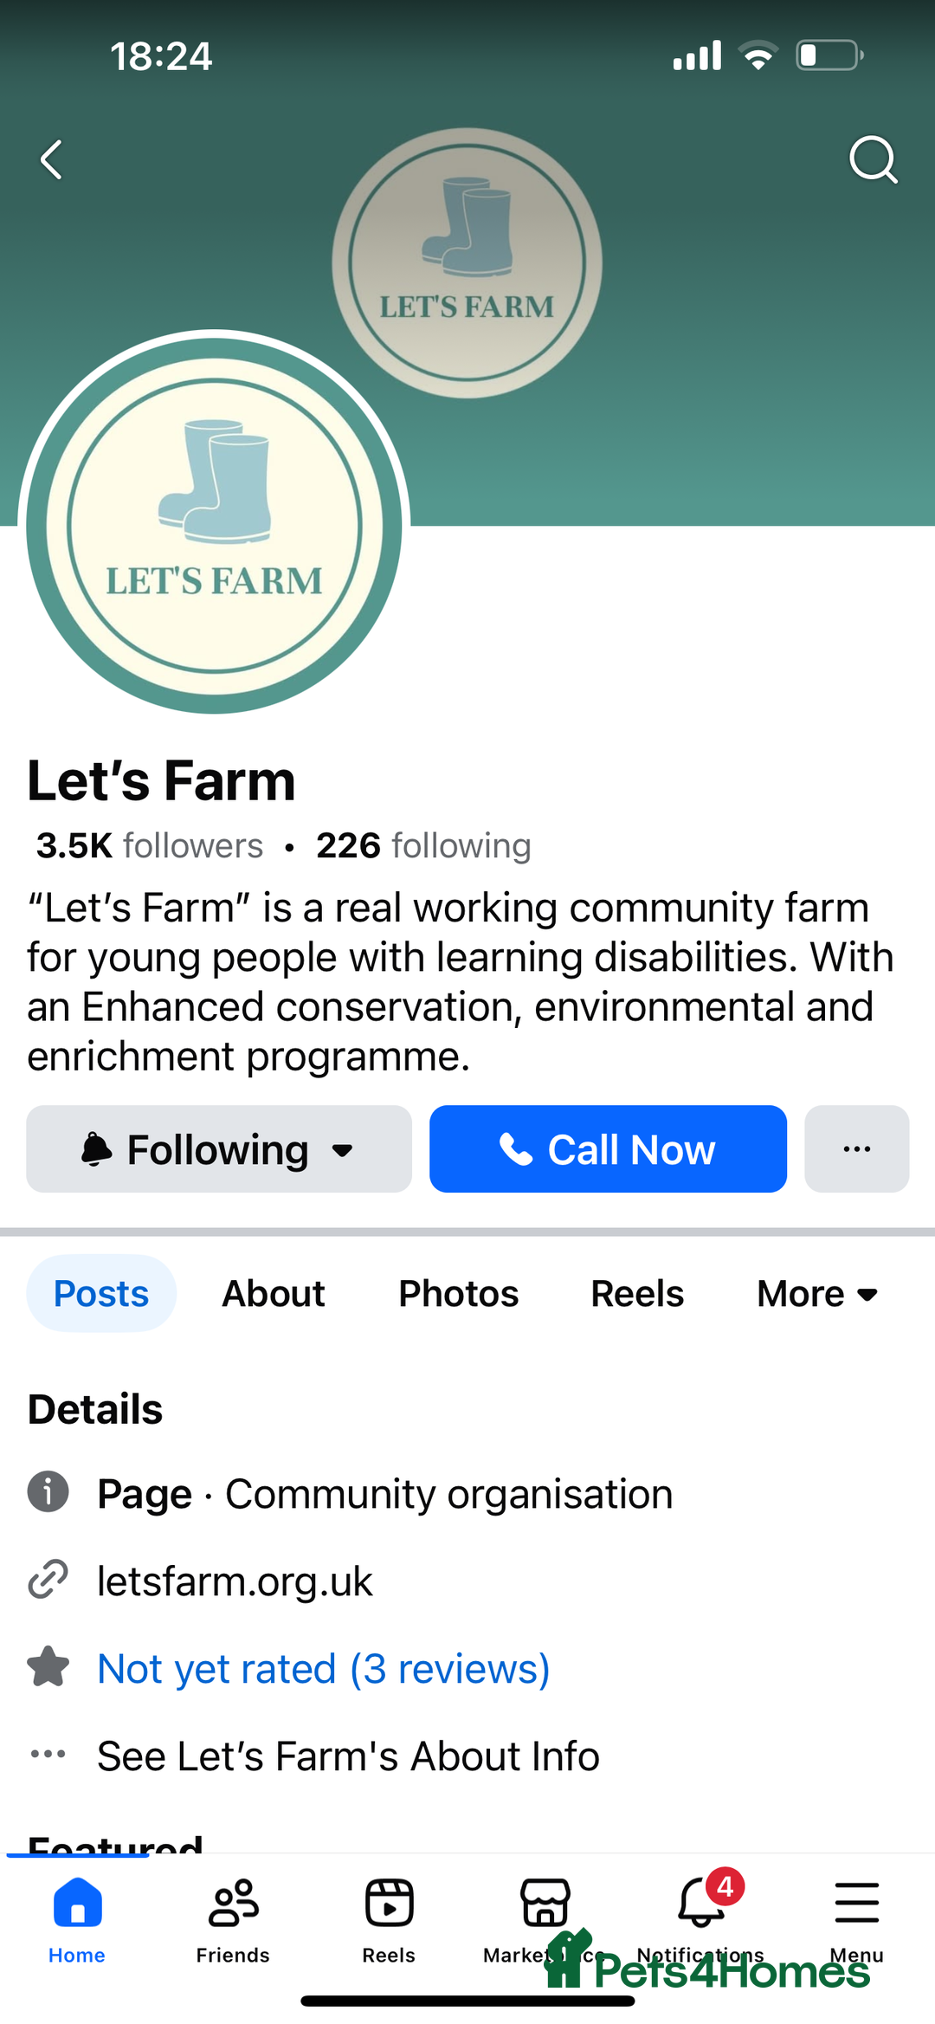Screen dimensions: 935x2024
Task: Open the Marketplace storefront icon
Action: coord(545,1905)
